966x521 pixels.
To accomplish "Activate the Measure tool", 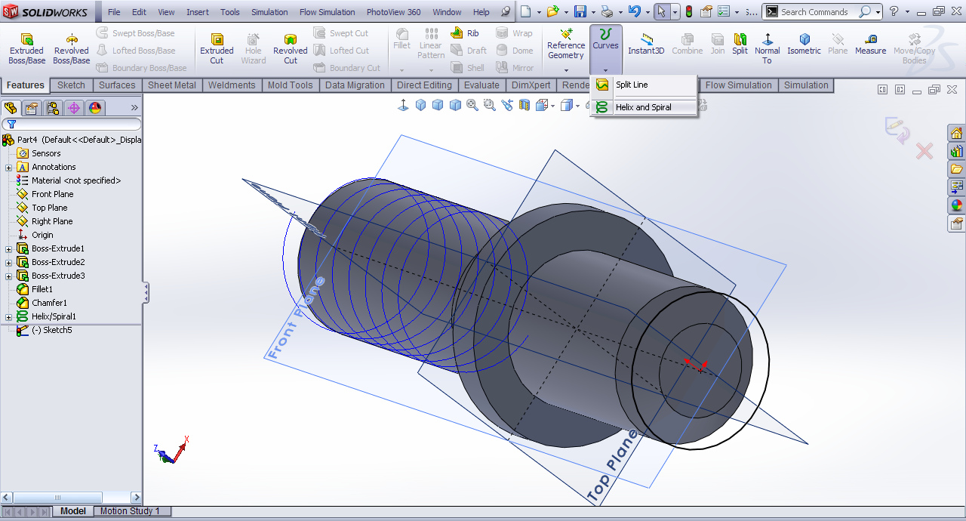I will tap(870, 45).
